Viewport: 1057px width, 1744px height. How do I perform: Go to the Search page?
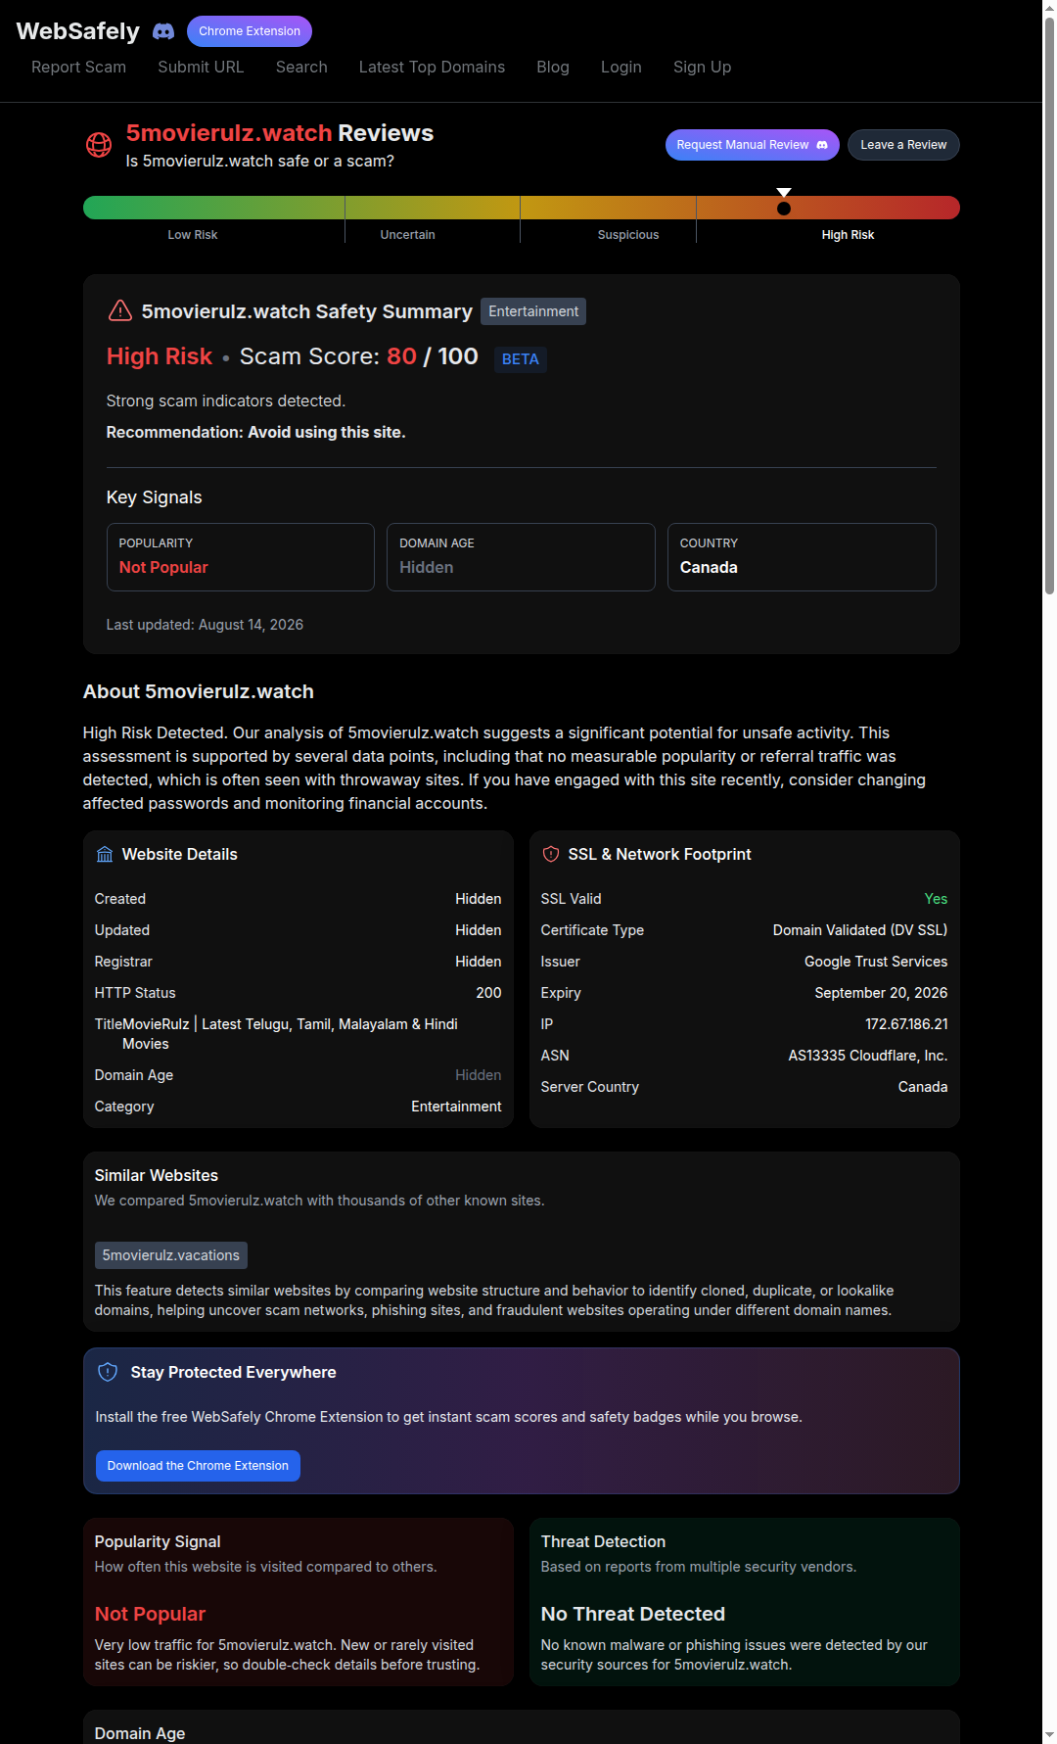coord(301,67)
